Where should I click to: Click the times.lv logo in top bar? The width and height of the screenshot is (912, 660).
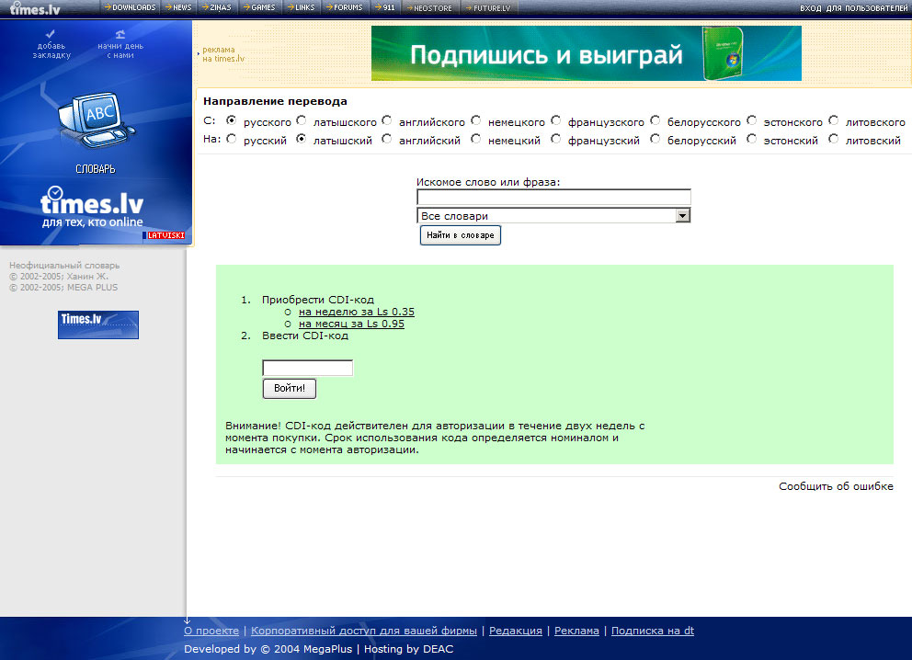(35, 8)
